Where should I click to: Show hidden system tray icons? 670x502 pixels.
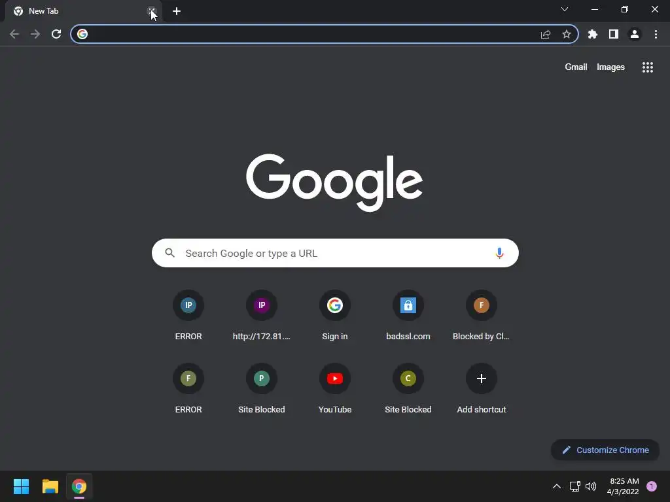[x=557, y=486]
